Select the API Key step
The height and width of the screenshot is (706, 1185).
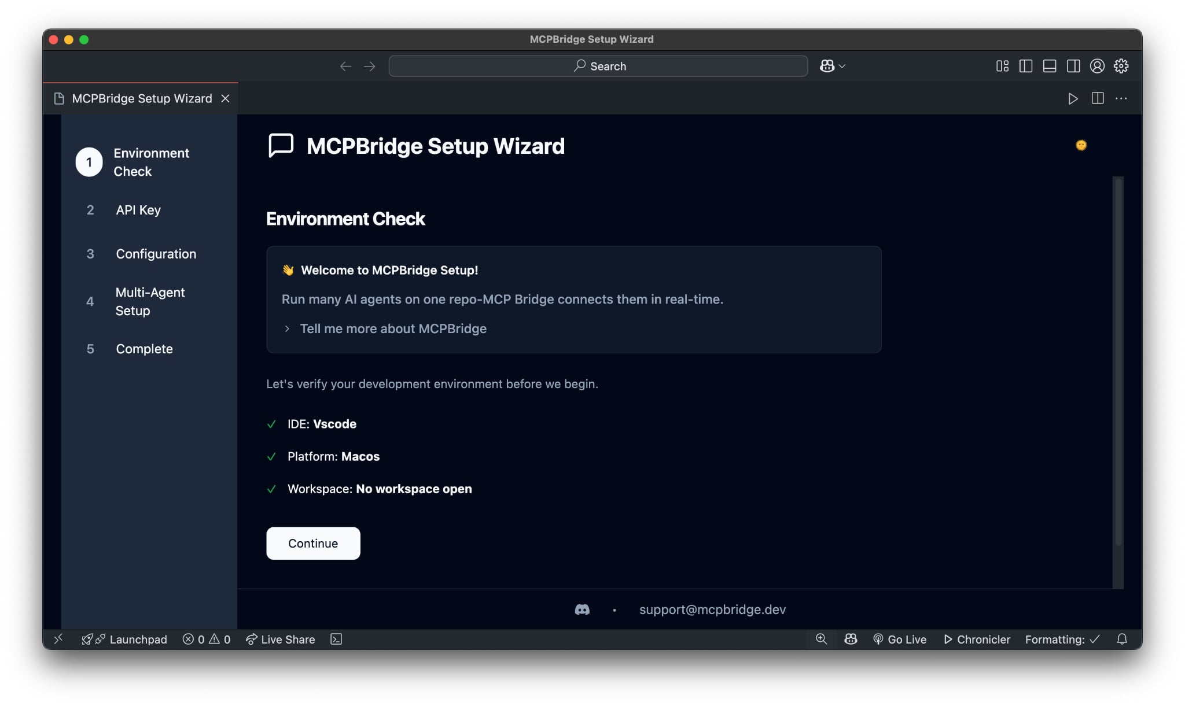click(138, 210)
